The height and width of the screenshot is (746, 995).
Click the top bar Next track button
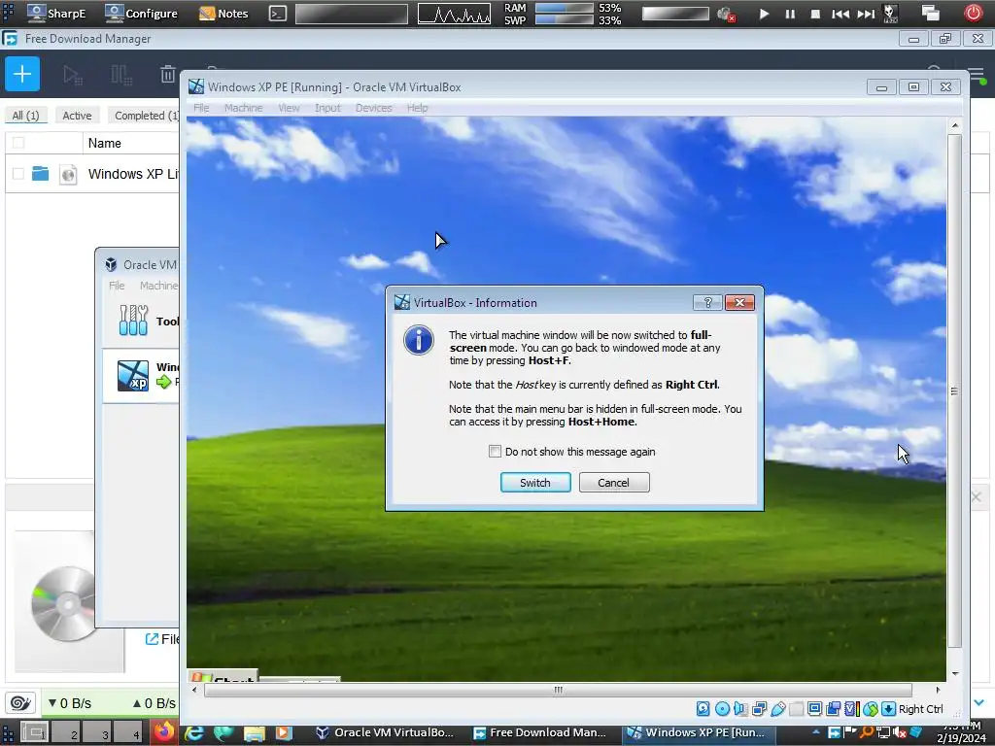866,14
